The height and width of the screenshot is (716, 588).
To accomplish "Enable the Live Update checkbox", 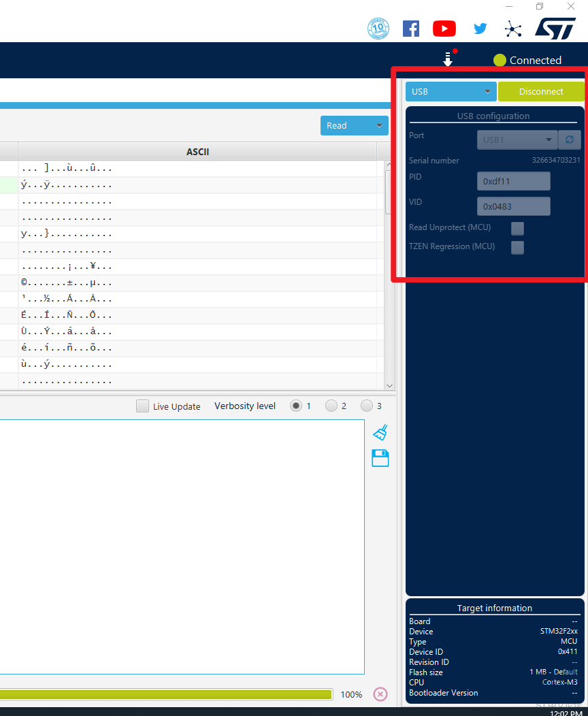I will [x=142, y=406].
